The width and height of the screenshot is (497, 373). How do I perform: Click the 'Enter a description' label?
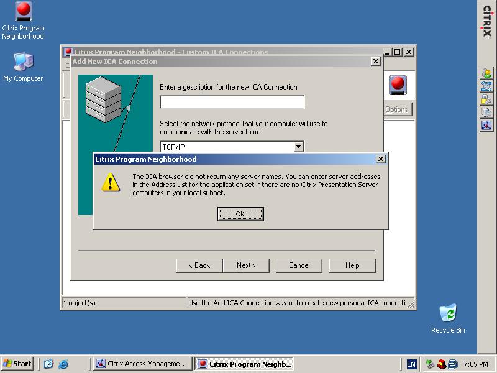229,87
